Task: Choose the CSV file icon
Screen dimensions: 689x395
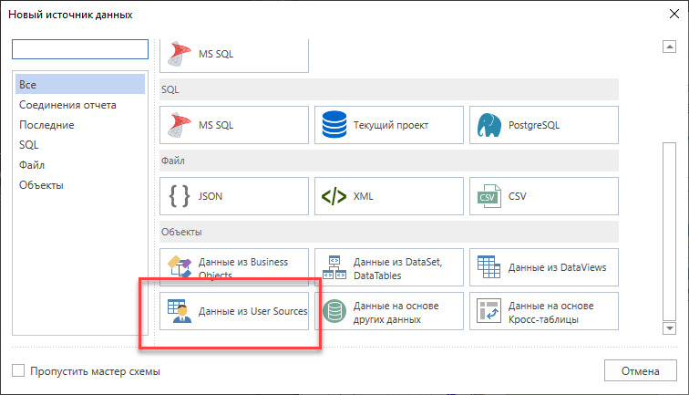Action: click(488, 196)
